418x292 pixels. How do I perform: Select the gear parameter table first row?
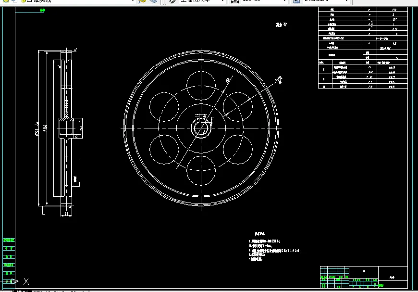363,10
